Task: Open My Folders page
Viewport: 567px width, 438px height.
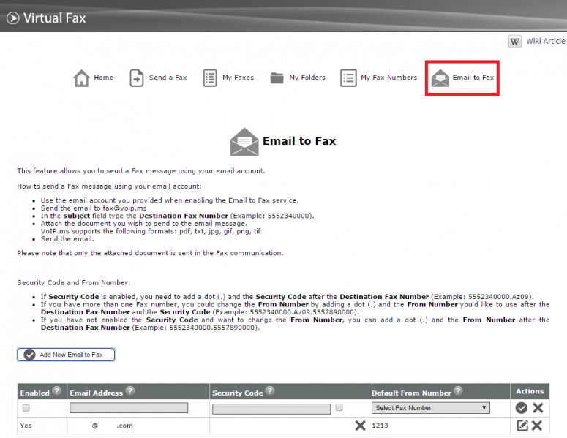Action: 307,78
